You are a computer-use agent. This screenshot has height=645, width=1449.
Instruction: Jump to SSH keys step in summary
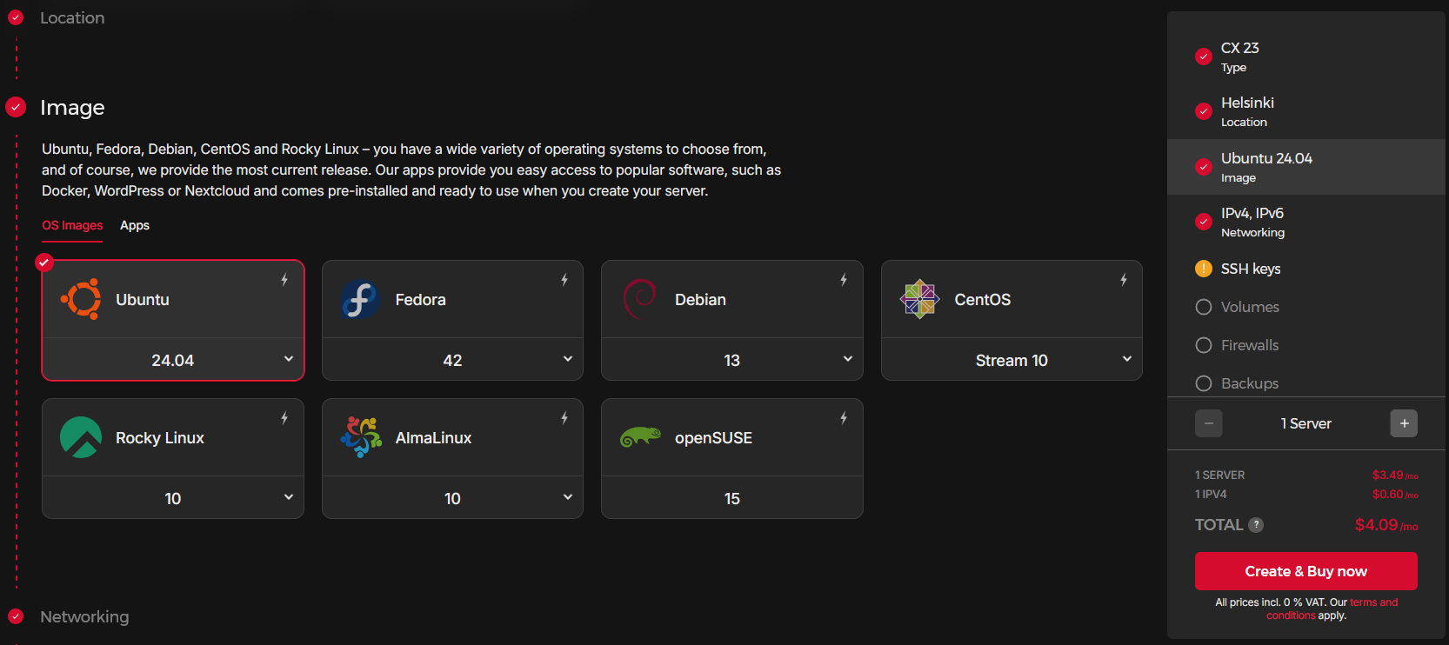[x=1250, y=269]
